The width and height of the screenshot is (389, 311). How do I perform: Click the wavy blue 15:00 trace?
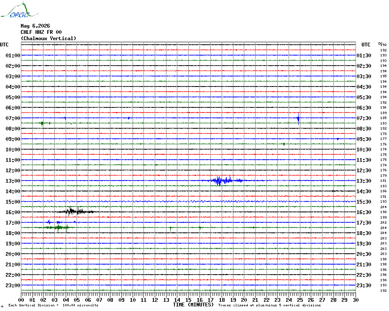189,201
